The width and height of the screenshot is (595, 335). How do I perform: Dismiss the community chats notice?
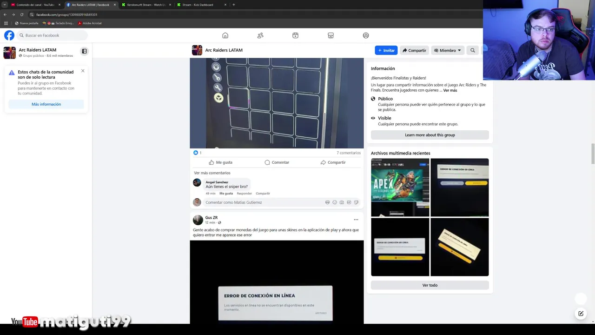[x=83, y=71]
